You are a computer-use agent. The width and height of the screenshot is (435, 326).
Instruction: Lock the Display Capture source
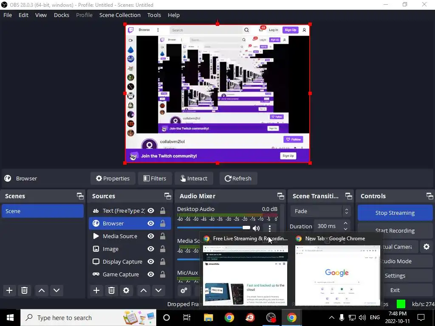(x=163, y=261)
